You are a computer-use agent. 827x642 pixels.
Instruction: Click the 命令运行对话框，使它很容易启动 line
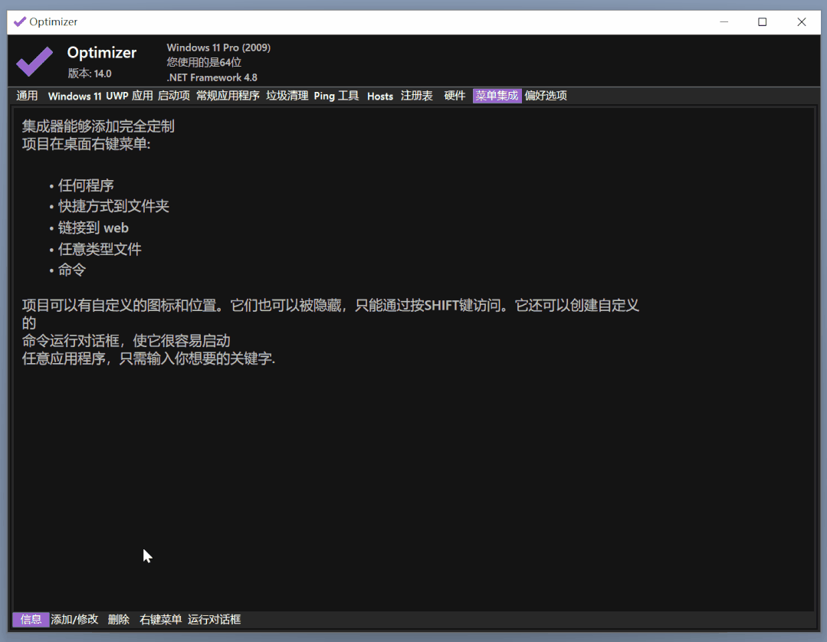(x=126, y=340)
